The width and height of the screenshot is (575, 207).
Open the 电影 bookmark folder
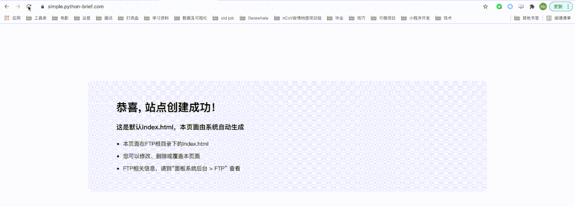click(x=60, y=18)
